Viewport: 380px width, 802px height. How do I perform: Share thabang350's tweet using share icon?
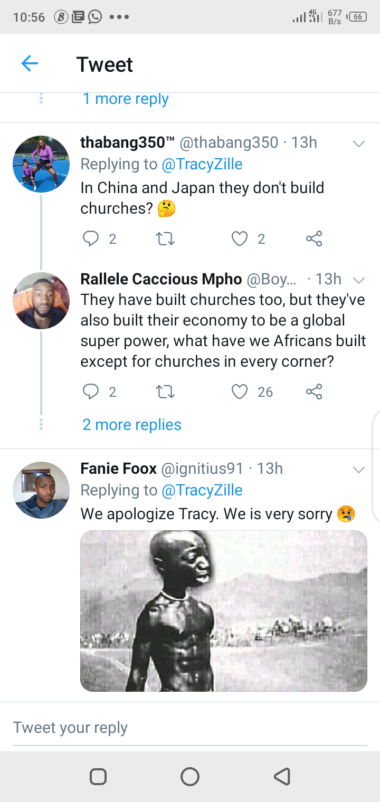[x=314, y=239]
